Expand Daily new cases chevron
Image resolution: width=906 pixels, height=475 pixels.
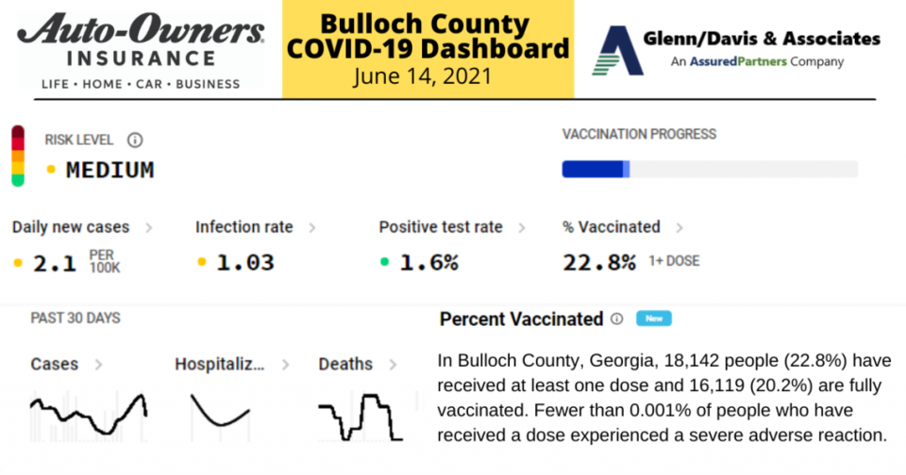[x=148, y=228]
